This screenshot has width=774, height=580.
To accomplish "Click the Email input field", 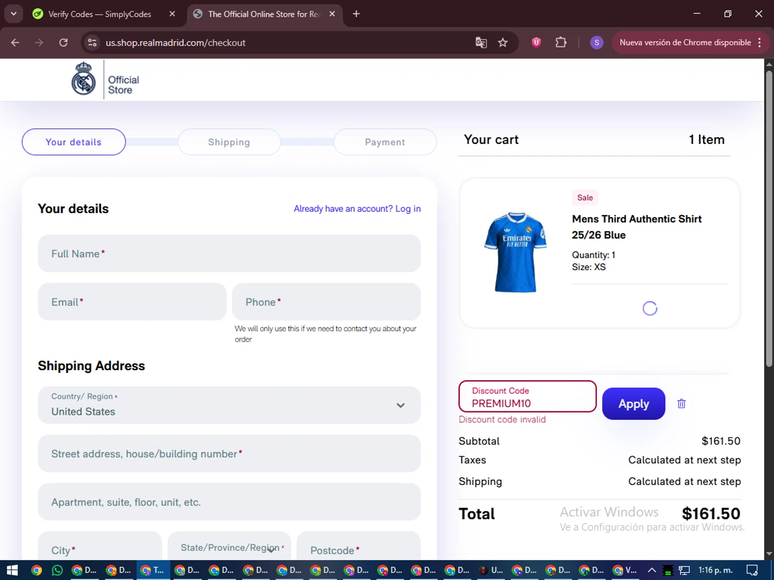I will pos(132,302).
